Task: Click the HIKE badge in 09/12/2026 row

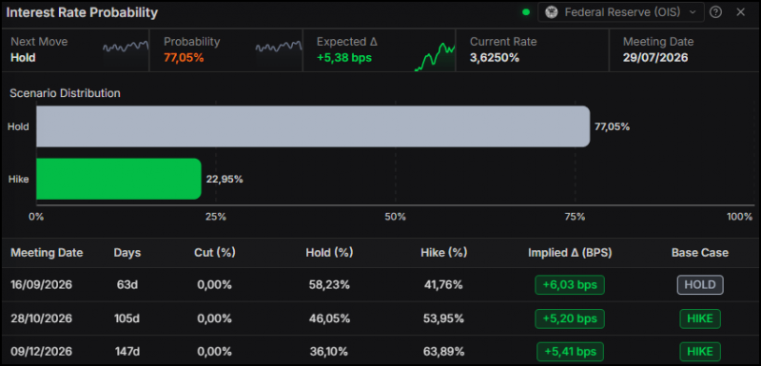Action: point(700,351)
